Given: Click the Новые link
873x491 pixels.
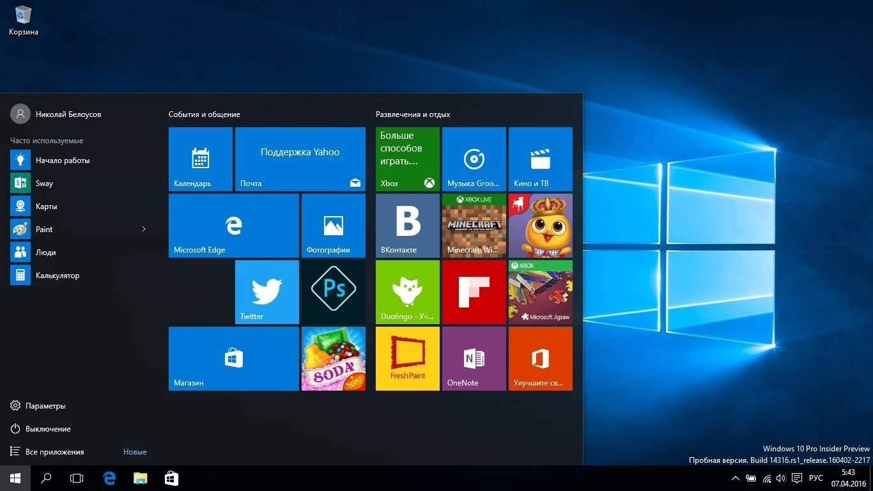Looking at the screenshot, I should [135, 452].
